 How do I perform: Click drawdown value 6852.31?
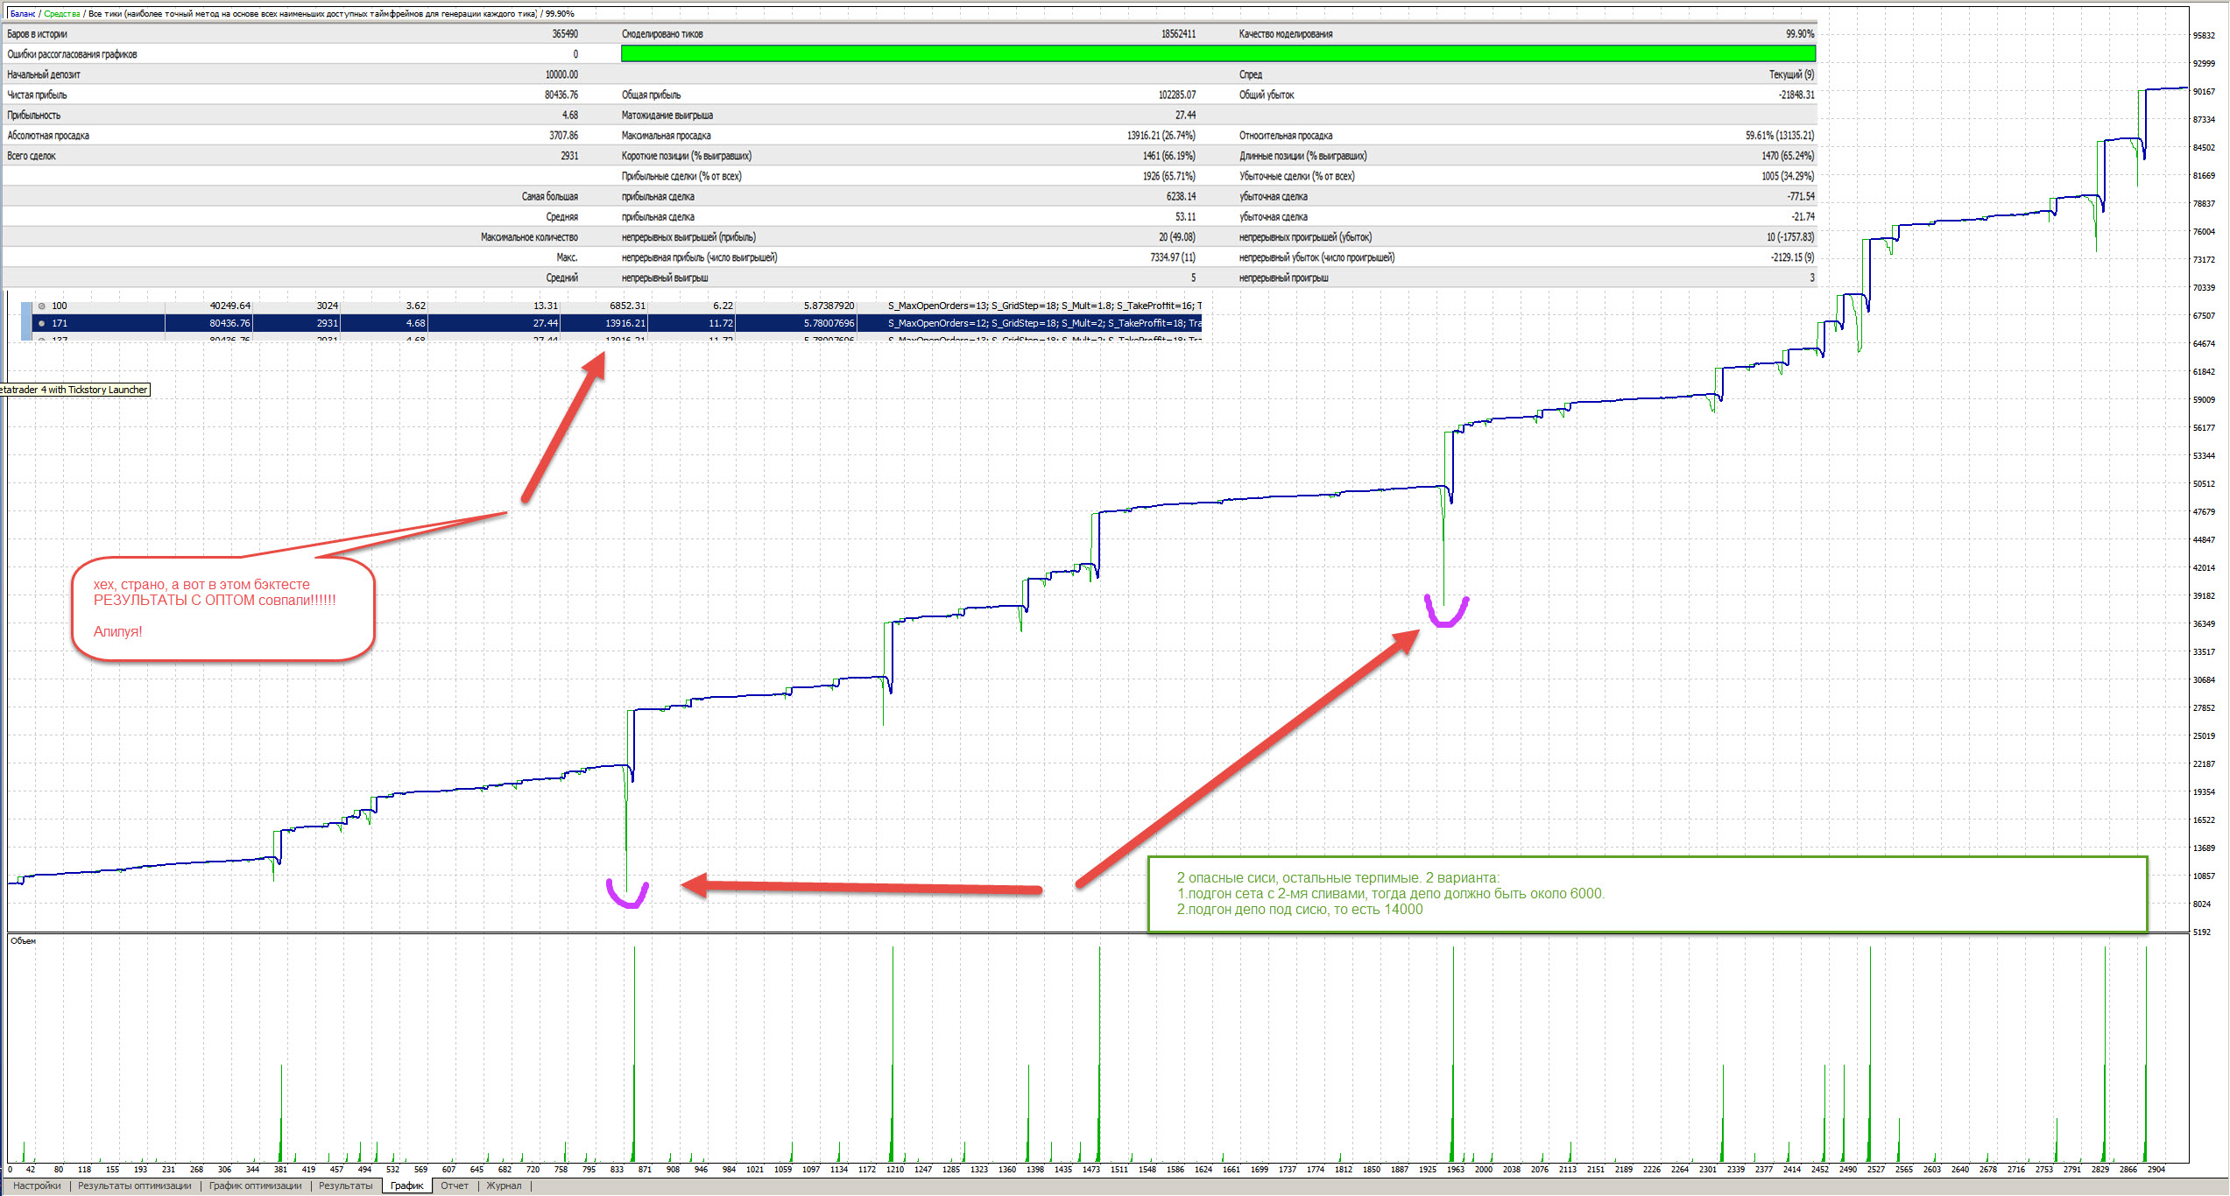[x=627, y=306]
